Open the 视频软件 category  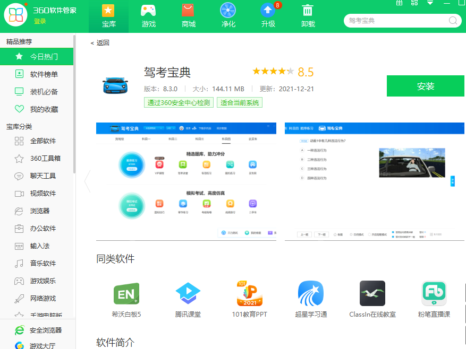click(x=37, y=194)
